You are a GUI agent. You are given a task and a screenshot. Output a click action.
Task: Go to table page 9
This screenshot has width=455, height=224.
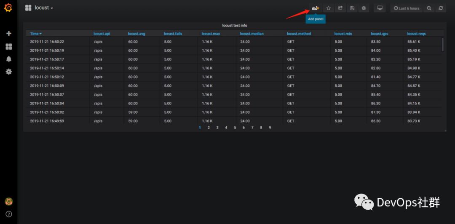click(x=270, y=128)
